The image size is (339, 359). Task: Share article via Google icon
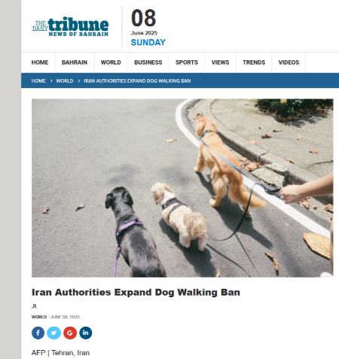70,333
